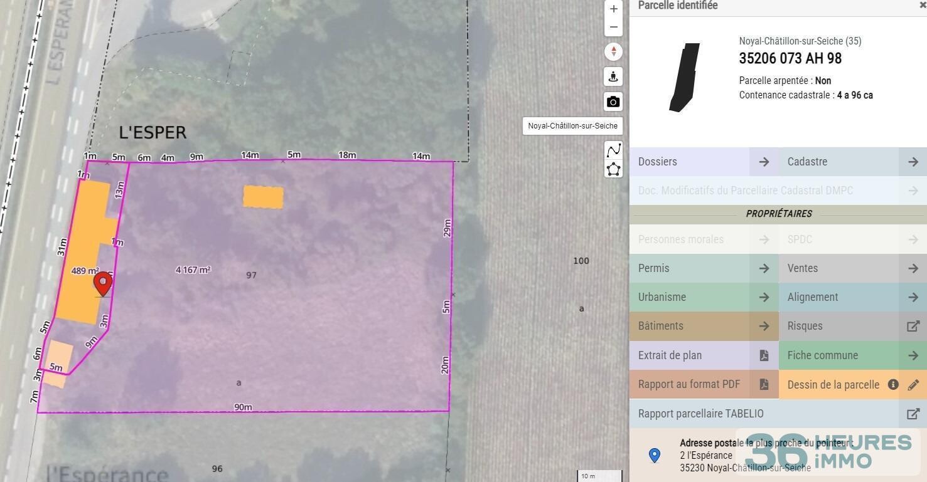The height and width of the screenshot is (482, 927).
Task: Open the Alignement section
Action: click(x=852, y=297)
